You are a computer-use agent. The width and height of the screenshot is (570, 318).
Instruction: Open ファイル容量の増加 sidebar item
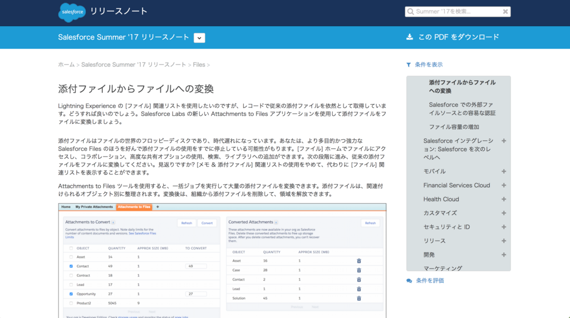454,127
